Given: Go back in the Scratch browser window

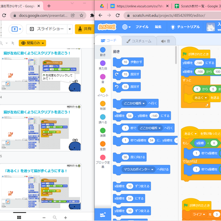Looking at the screenshot, I should (101, 15).
